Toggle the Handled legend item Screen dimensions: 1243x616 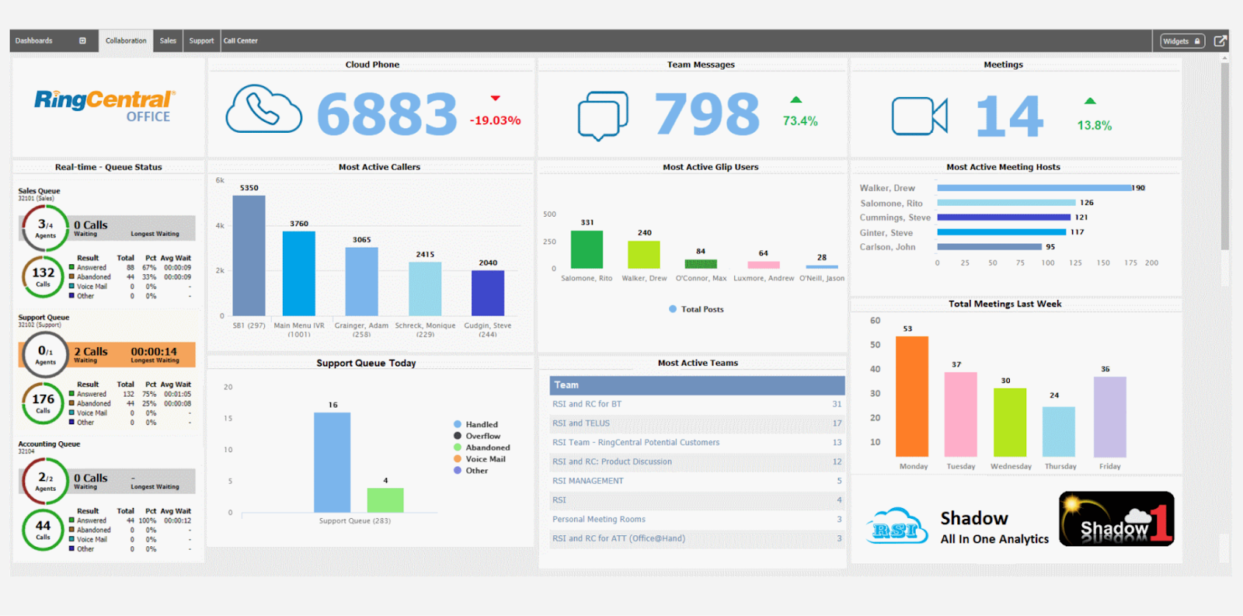481,425
